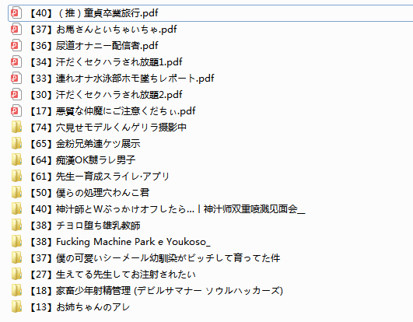Select the 【64】 folder name
This screenshot has width=413, height=322.
click(x=82, y=159)
